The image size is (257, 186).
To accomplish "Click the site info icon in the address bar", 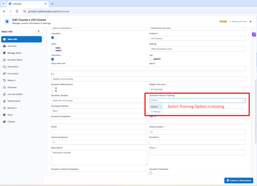I will pyautogui.click(x=25, y=11).
